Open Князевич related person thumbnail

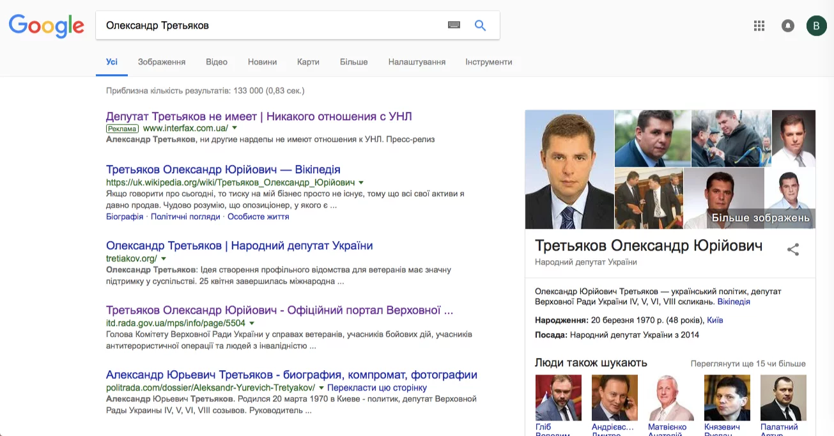727,398
